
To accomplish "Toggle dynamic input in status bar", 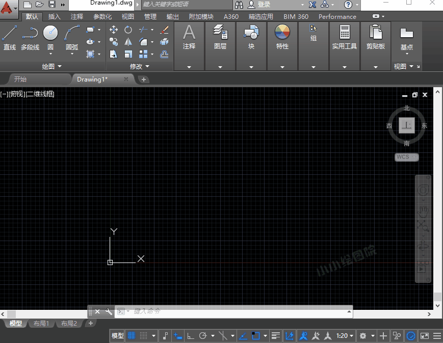I will pyautogui.click(x=178, y=336).
